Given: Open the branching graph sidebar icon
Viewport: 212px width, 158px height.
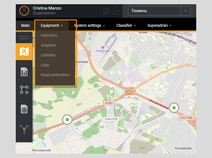Looking at the screenshot, I should pos(24,129).
